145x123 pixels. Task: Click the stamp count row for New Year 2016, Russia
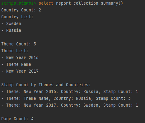pyautogui.click(x=70, y=92)
